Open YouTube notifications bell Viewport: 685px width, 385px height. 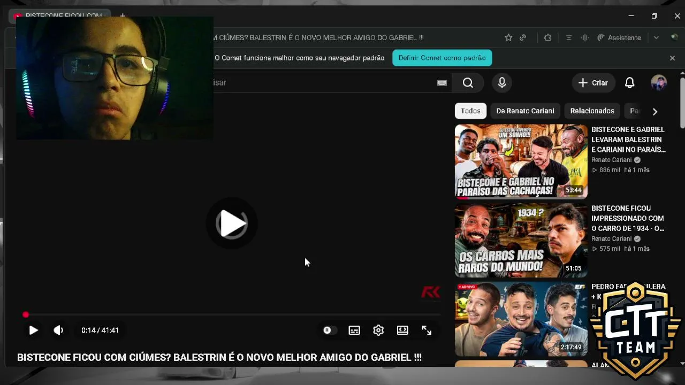click(x=630, y=83)
